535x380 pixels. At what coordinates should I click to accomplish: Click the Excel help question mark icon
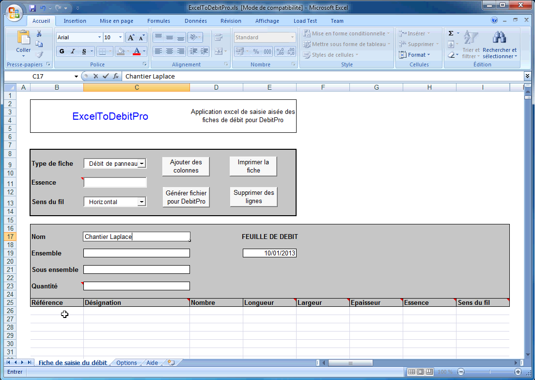click(494, 20)
